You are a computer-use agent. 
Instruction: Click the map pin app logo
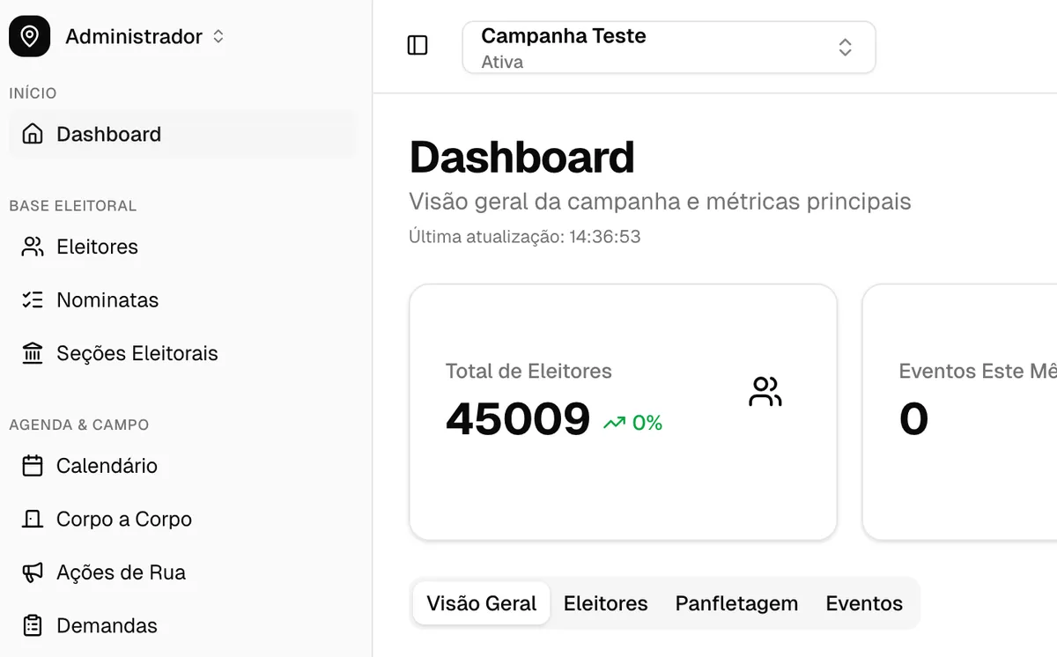[29, 37]
